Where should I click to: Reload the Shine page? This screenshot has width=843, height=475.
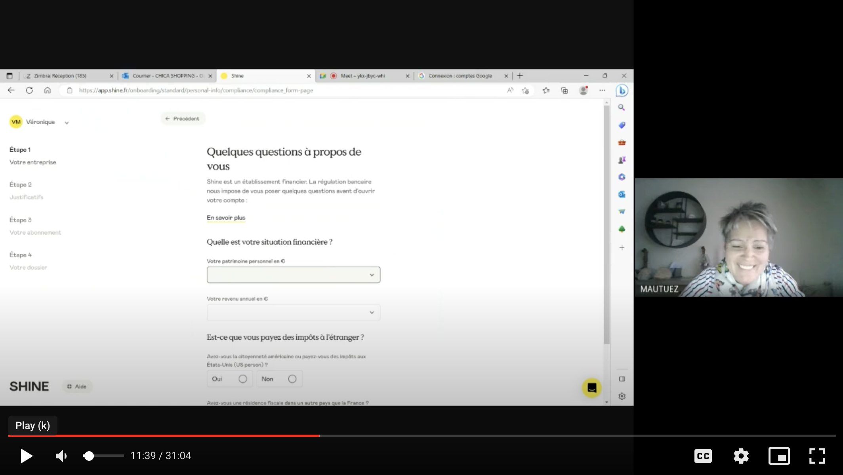29,90
